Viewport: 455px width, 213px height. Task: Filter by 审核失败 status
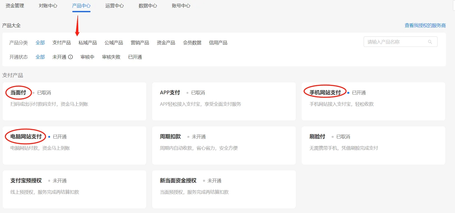point(111,57)
